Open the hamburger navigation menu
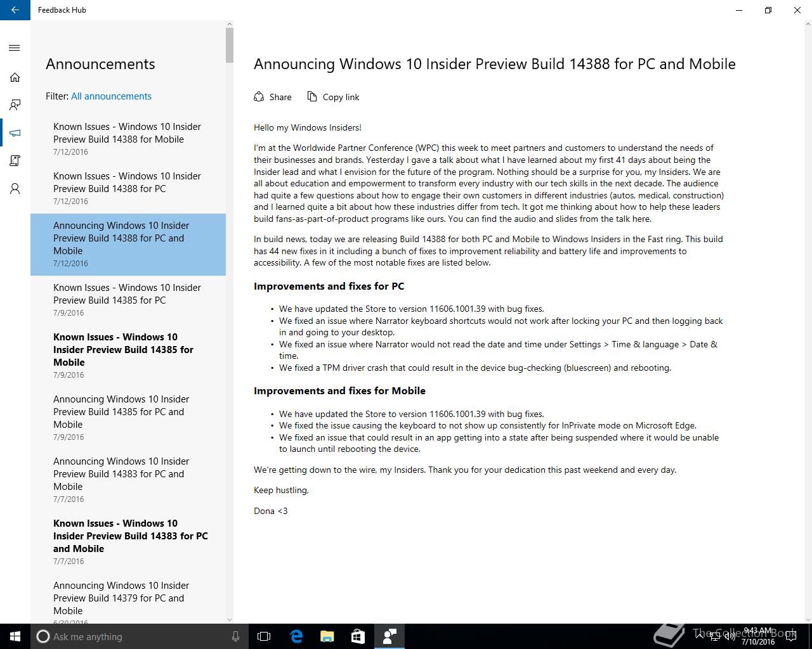 [x=15, y=48]
